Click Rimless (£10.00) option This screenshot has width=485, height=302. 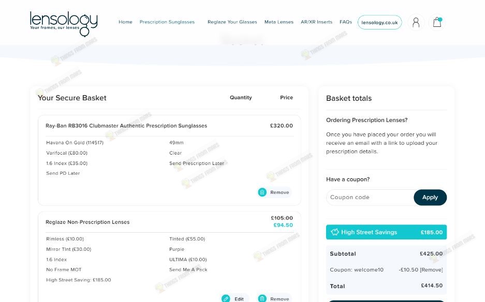point(65,238)
